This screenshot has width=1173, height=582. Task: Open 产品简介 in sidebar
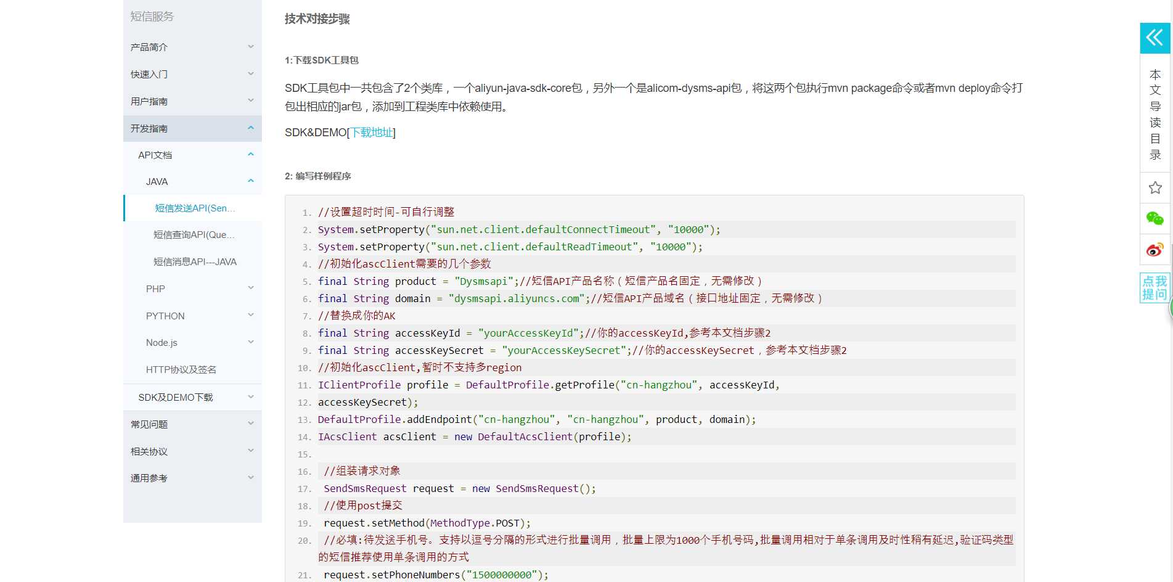149,47
